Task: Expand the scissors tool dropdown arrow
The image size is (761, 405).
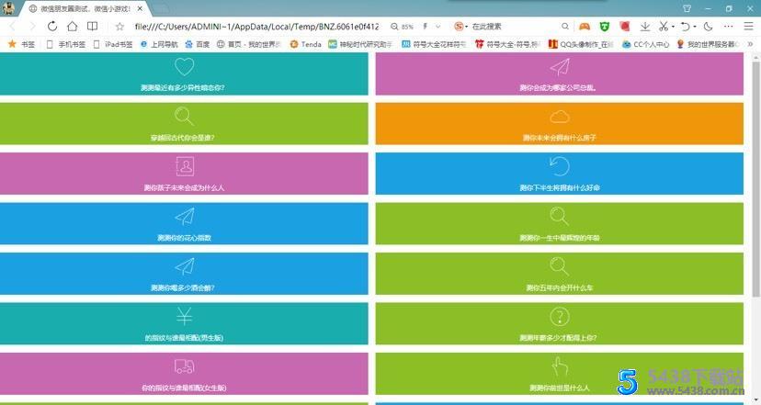Action: (673, 27)
